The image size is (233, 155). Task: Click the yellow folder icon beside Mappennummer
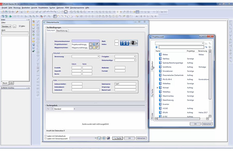[x=94, y=48]
